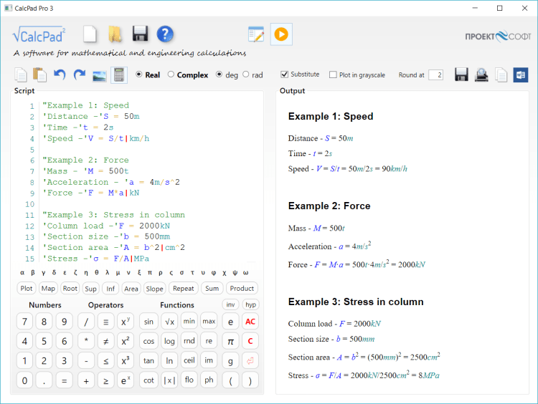Open help with the question mark icon
Viewport: 538px width, 404px height.
pos(166,34)
